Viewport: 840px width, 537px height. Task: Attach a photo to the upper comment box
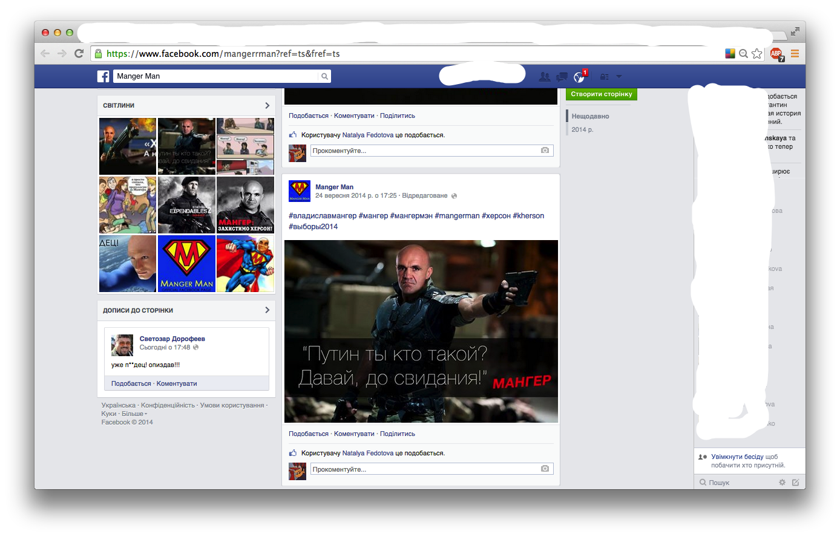pos(545,150)
